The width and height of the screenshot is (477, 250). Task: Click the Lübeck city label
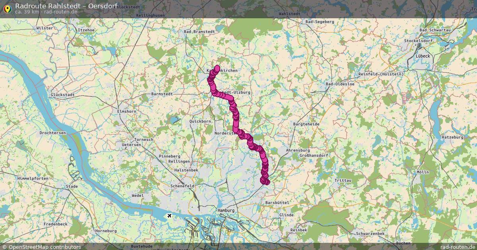pyautogui.click(x=423, y=56)
